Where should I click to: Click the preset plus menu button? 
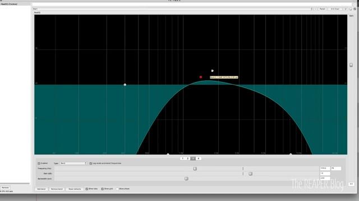coord(315,9)
